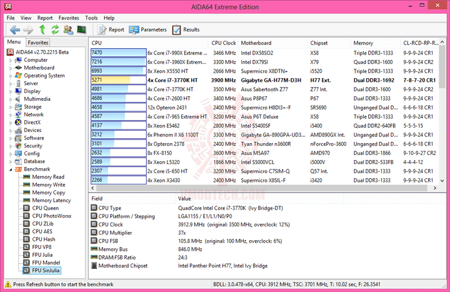Select the CPU AES benchmark

42,231
